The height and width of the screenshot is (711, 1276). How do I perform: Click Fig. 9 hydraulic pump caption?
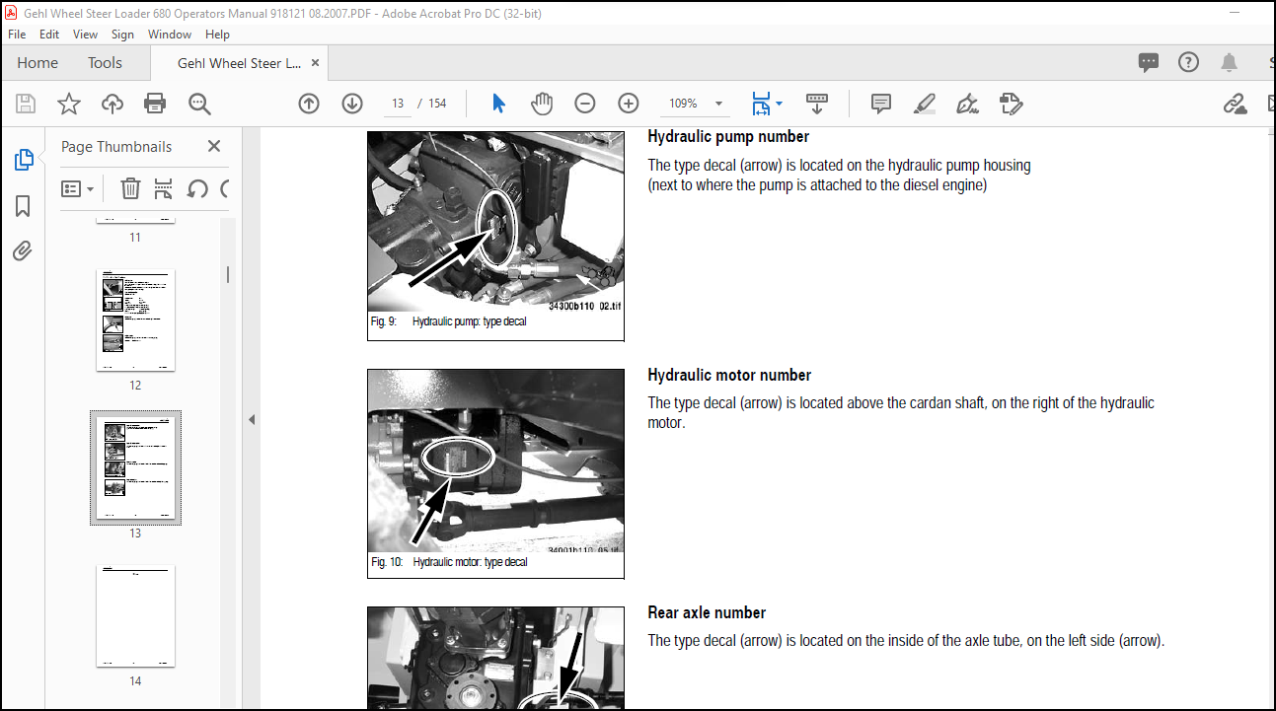(x=449, y=321)
